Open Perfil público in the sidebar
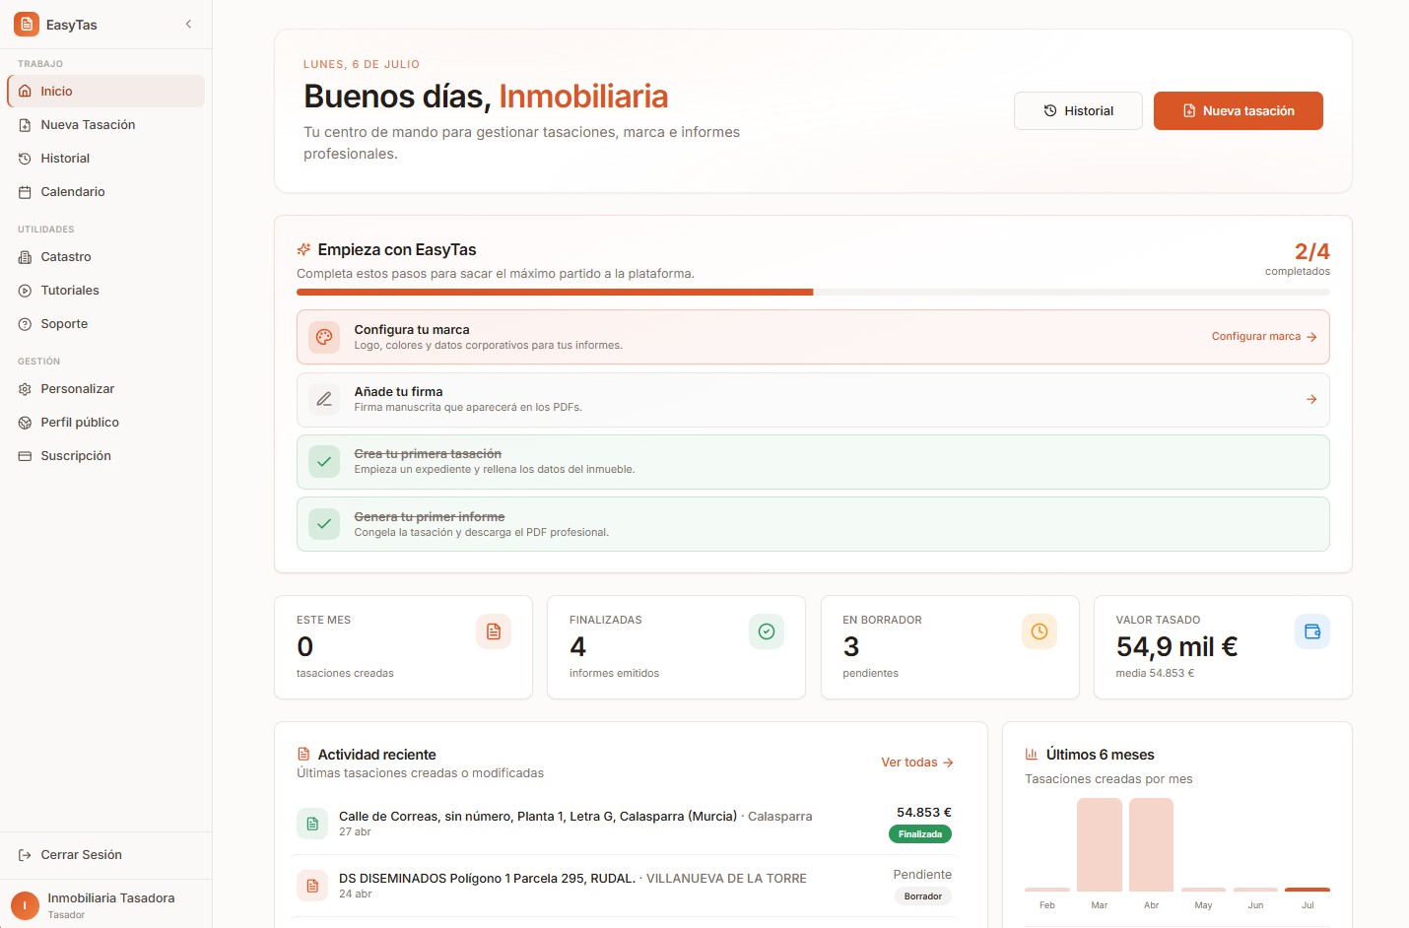This screenshot has width=1409, height=928. [106, 423]
